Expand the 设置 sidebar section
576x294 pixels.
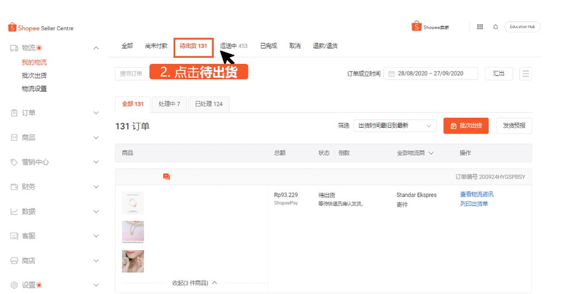(96, 285)
